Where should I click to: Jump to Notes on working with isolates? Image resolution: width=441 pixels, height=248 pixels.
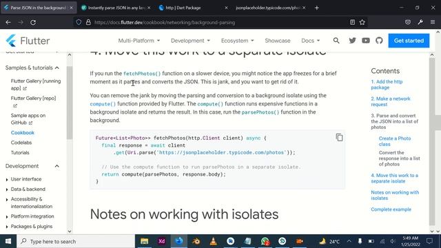coord(395,195)
